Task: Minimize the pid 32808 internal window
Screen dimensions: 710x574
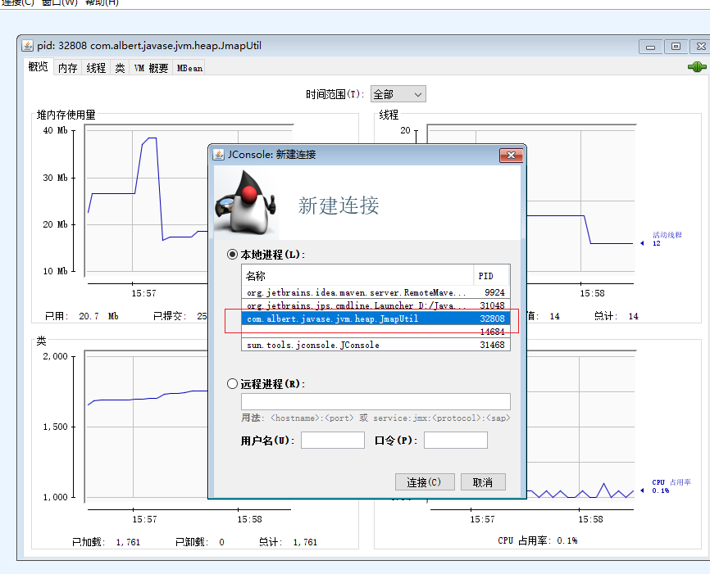Action: tap(651, 47)
